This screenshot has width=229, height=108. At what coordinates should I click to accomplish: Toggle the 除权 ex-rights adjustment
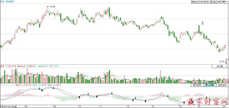pos(207,2)
